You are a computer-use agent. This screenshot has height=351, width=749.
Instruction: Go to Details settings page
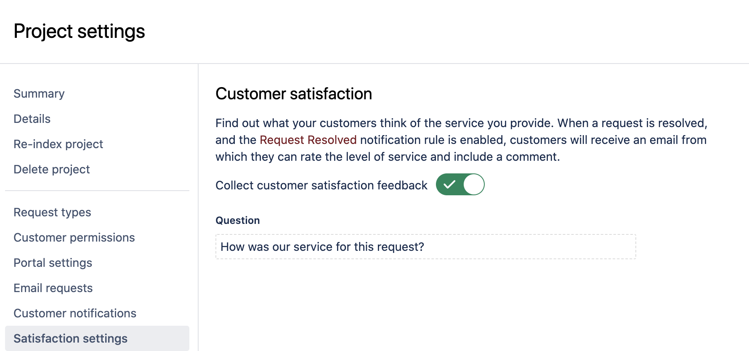point(32,119)
